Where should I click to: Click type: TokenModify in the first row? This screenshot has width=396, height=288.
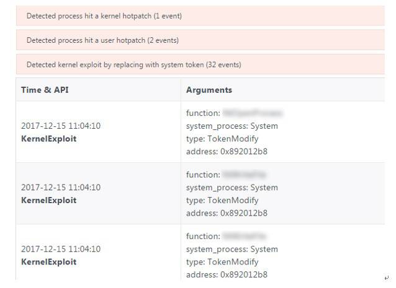222,139
